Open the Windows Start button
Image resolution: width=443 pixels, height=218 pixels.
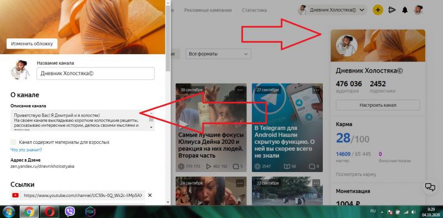(8, 212)
